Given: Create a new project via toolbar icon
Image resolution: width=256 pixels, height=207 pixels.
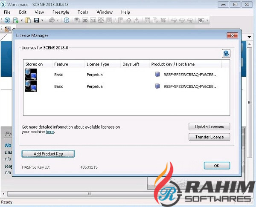Looking at the screenshot, I should coord(16,20).
